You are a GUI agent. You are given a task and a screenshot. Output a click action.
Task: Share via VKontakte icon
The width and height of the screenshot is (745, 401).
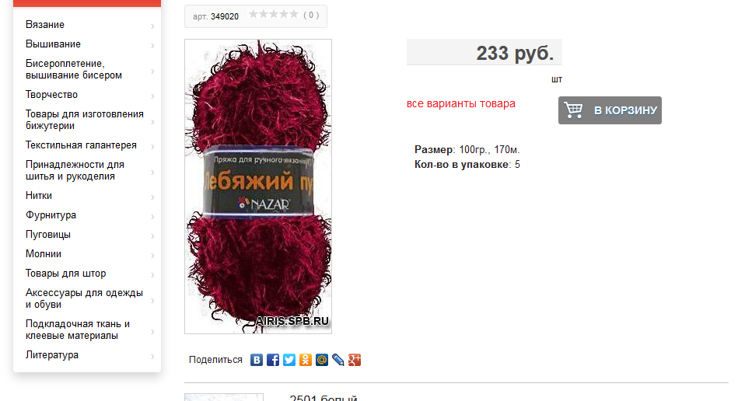pos(257,360)
